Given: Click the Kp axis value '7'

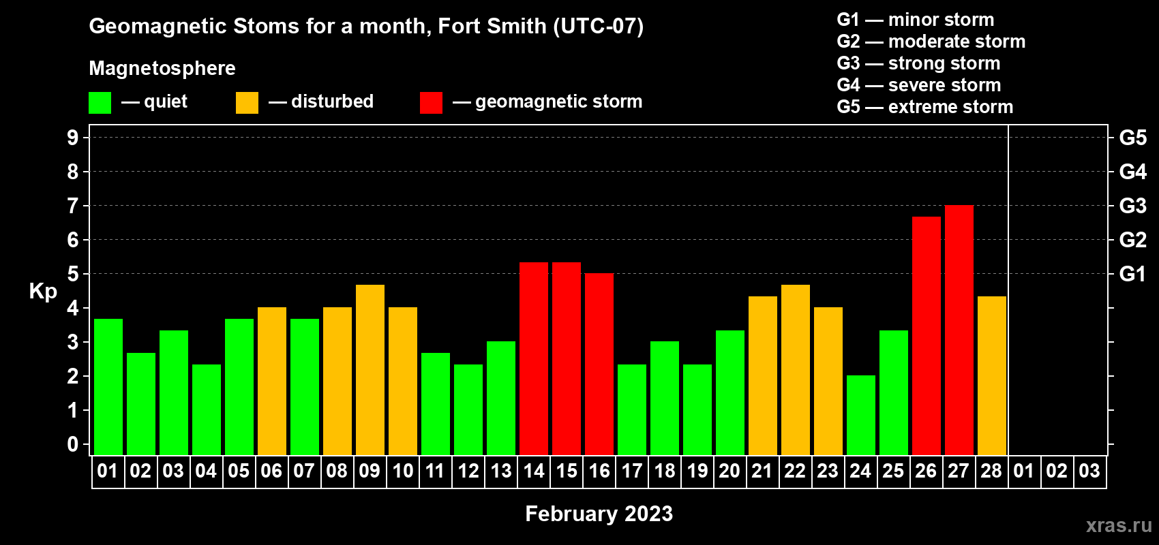Looking at the screenshot, I should [x=73, y=206].
